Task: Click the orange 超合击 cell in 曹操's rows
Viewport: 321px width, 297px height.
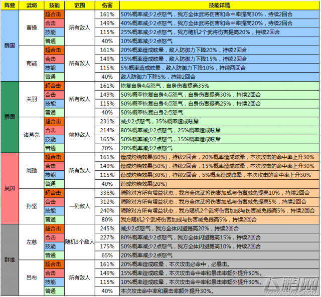Action: 54,15
